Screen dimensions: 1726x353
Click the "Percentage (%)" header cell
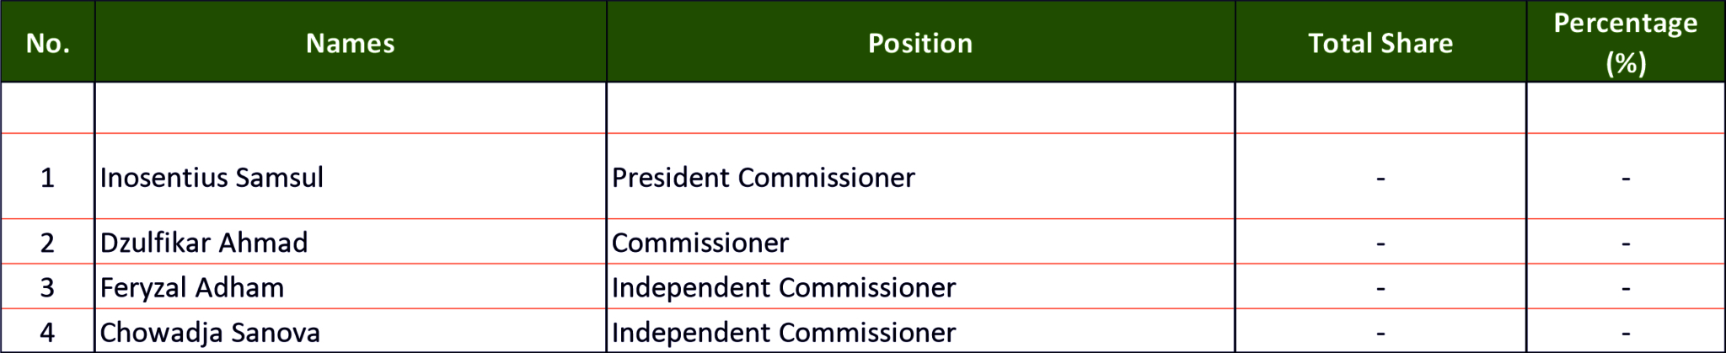pyautogui.click(x=1625, y=42)
